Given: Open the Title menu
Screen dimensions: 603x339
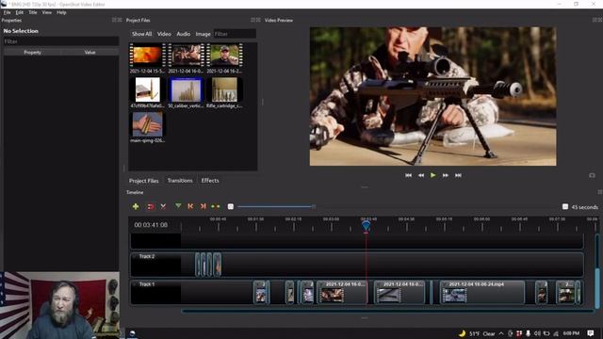Looking at the screenshot, I should (33, 12).
